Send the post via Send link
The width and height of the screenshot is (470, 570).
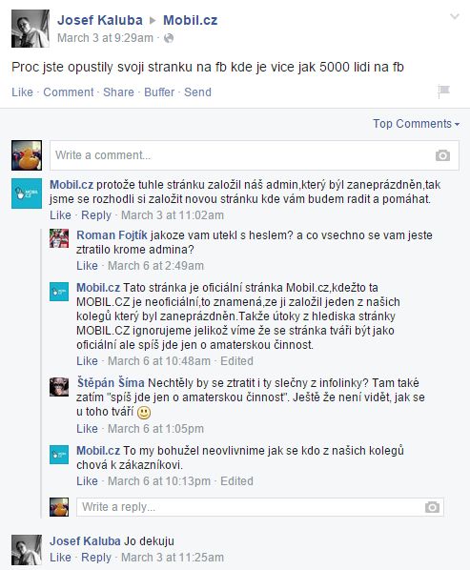[197, 92]
